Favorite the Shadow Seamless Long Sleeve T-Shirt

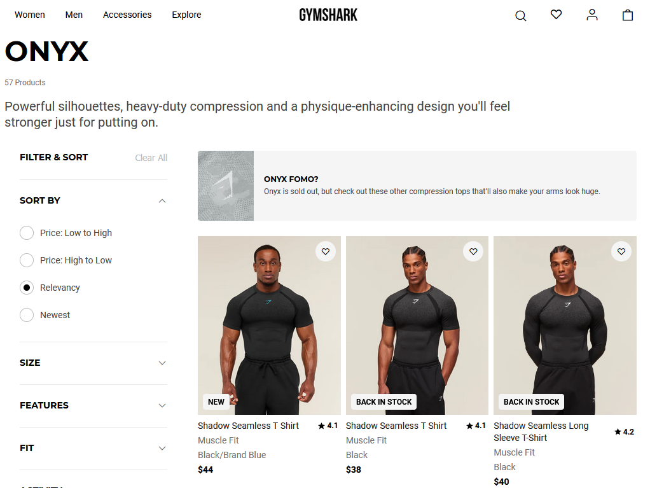point(621,251)
